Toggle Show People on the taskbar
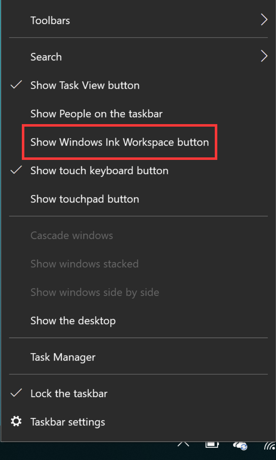This screenshot has height=460, width=276. point(97,113)
